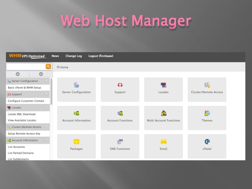Open Setup Remote Access Key link

point(24,134)
